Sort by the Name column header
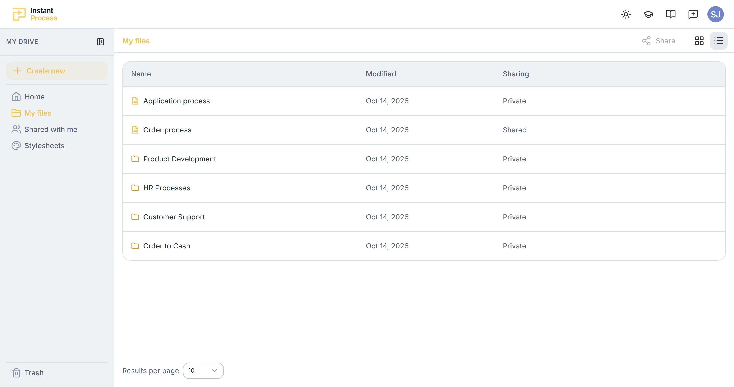The width and height of the screenshot is (734, 387). pos(141,74)
